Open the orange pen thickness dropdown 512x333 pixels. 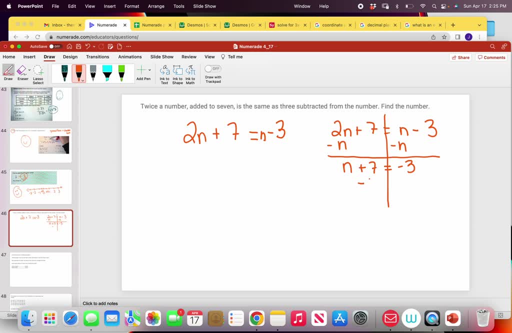83,80
